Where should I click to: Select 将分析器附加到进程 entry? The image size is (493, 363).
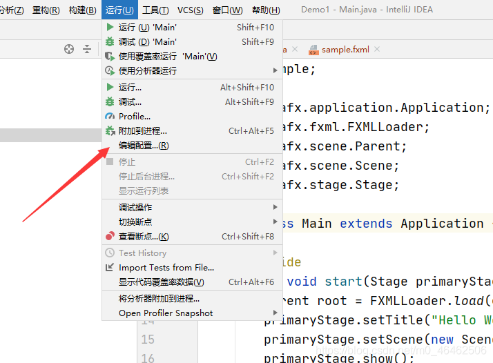159,299
